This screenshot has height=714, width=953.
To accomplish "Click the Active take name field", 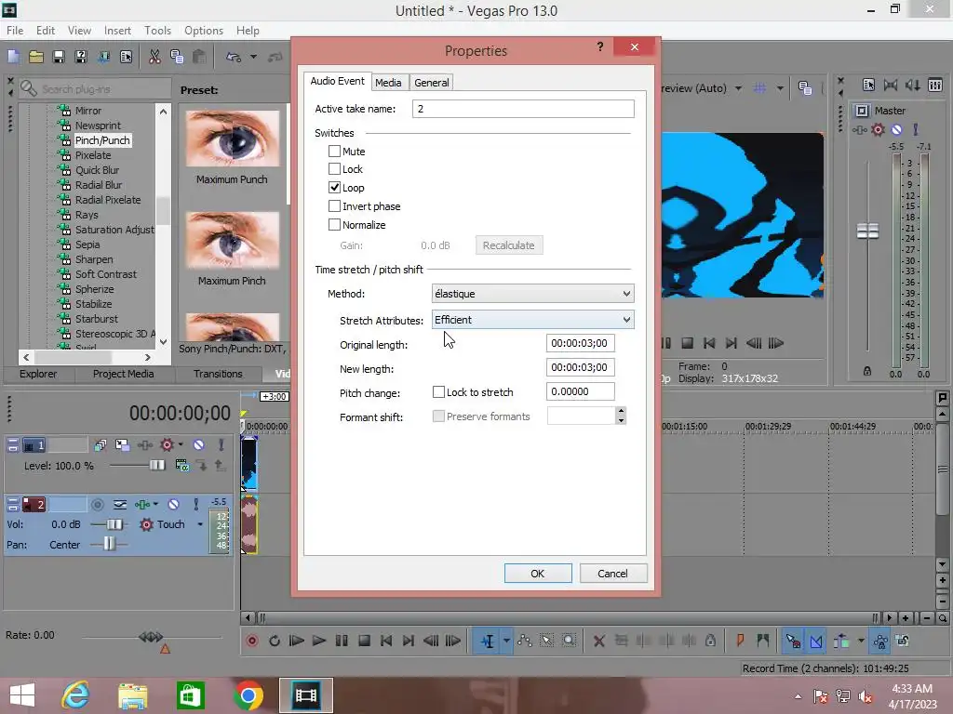I will 523,109.
